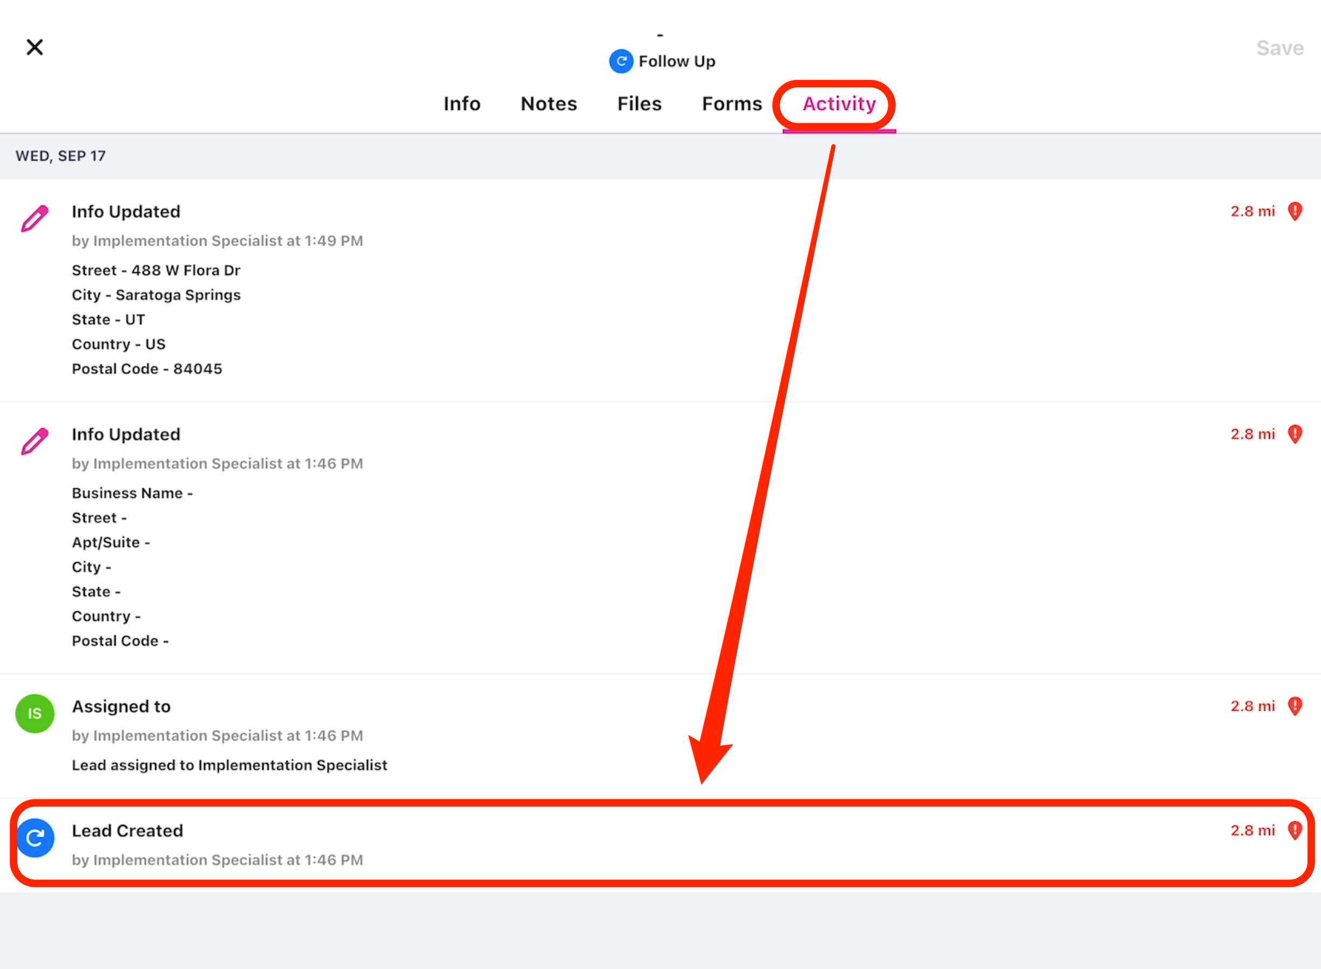The image size is (1321, 969).
Task: Click red location pin on Assigned to row
Action: click(x=1295, y=706)
